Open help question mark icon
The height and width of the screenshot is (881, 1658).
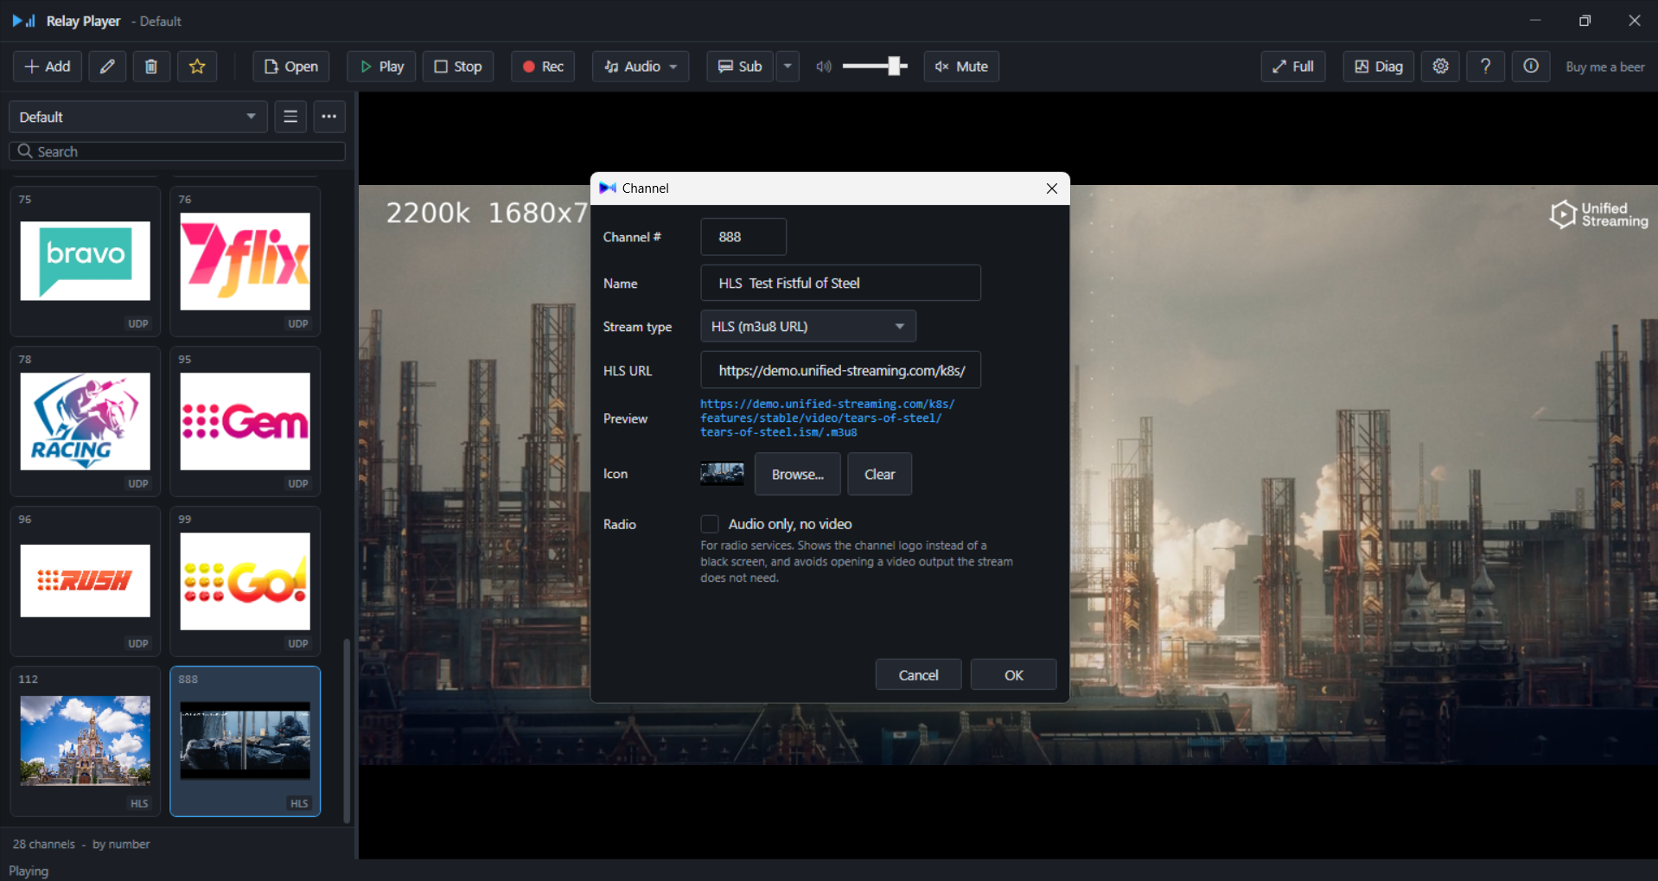point(1486,67)
